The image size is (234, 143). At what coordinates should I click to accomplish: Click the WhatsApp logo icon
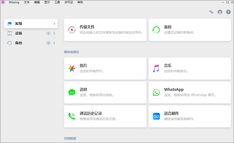(x=156, y=92)
